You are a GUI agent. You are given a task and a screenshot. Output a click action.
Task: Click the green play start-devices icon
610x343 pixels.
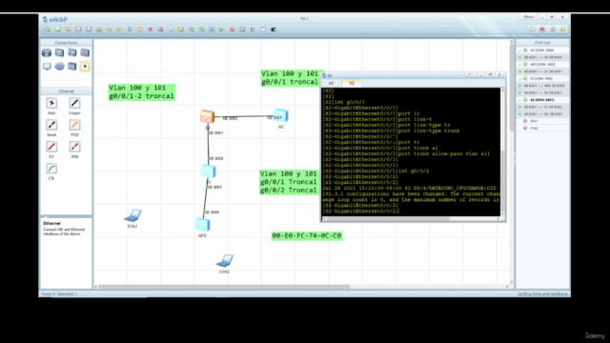(222, 30)
